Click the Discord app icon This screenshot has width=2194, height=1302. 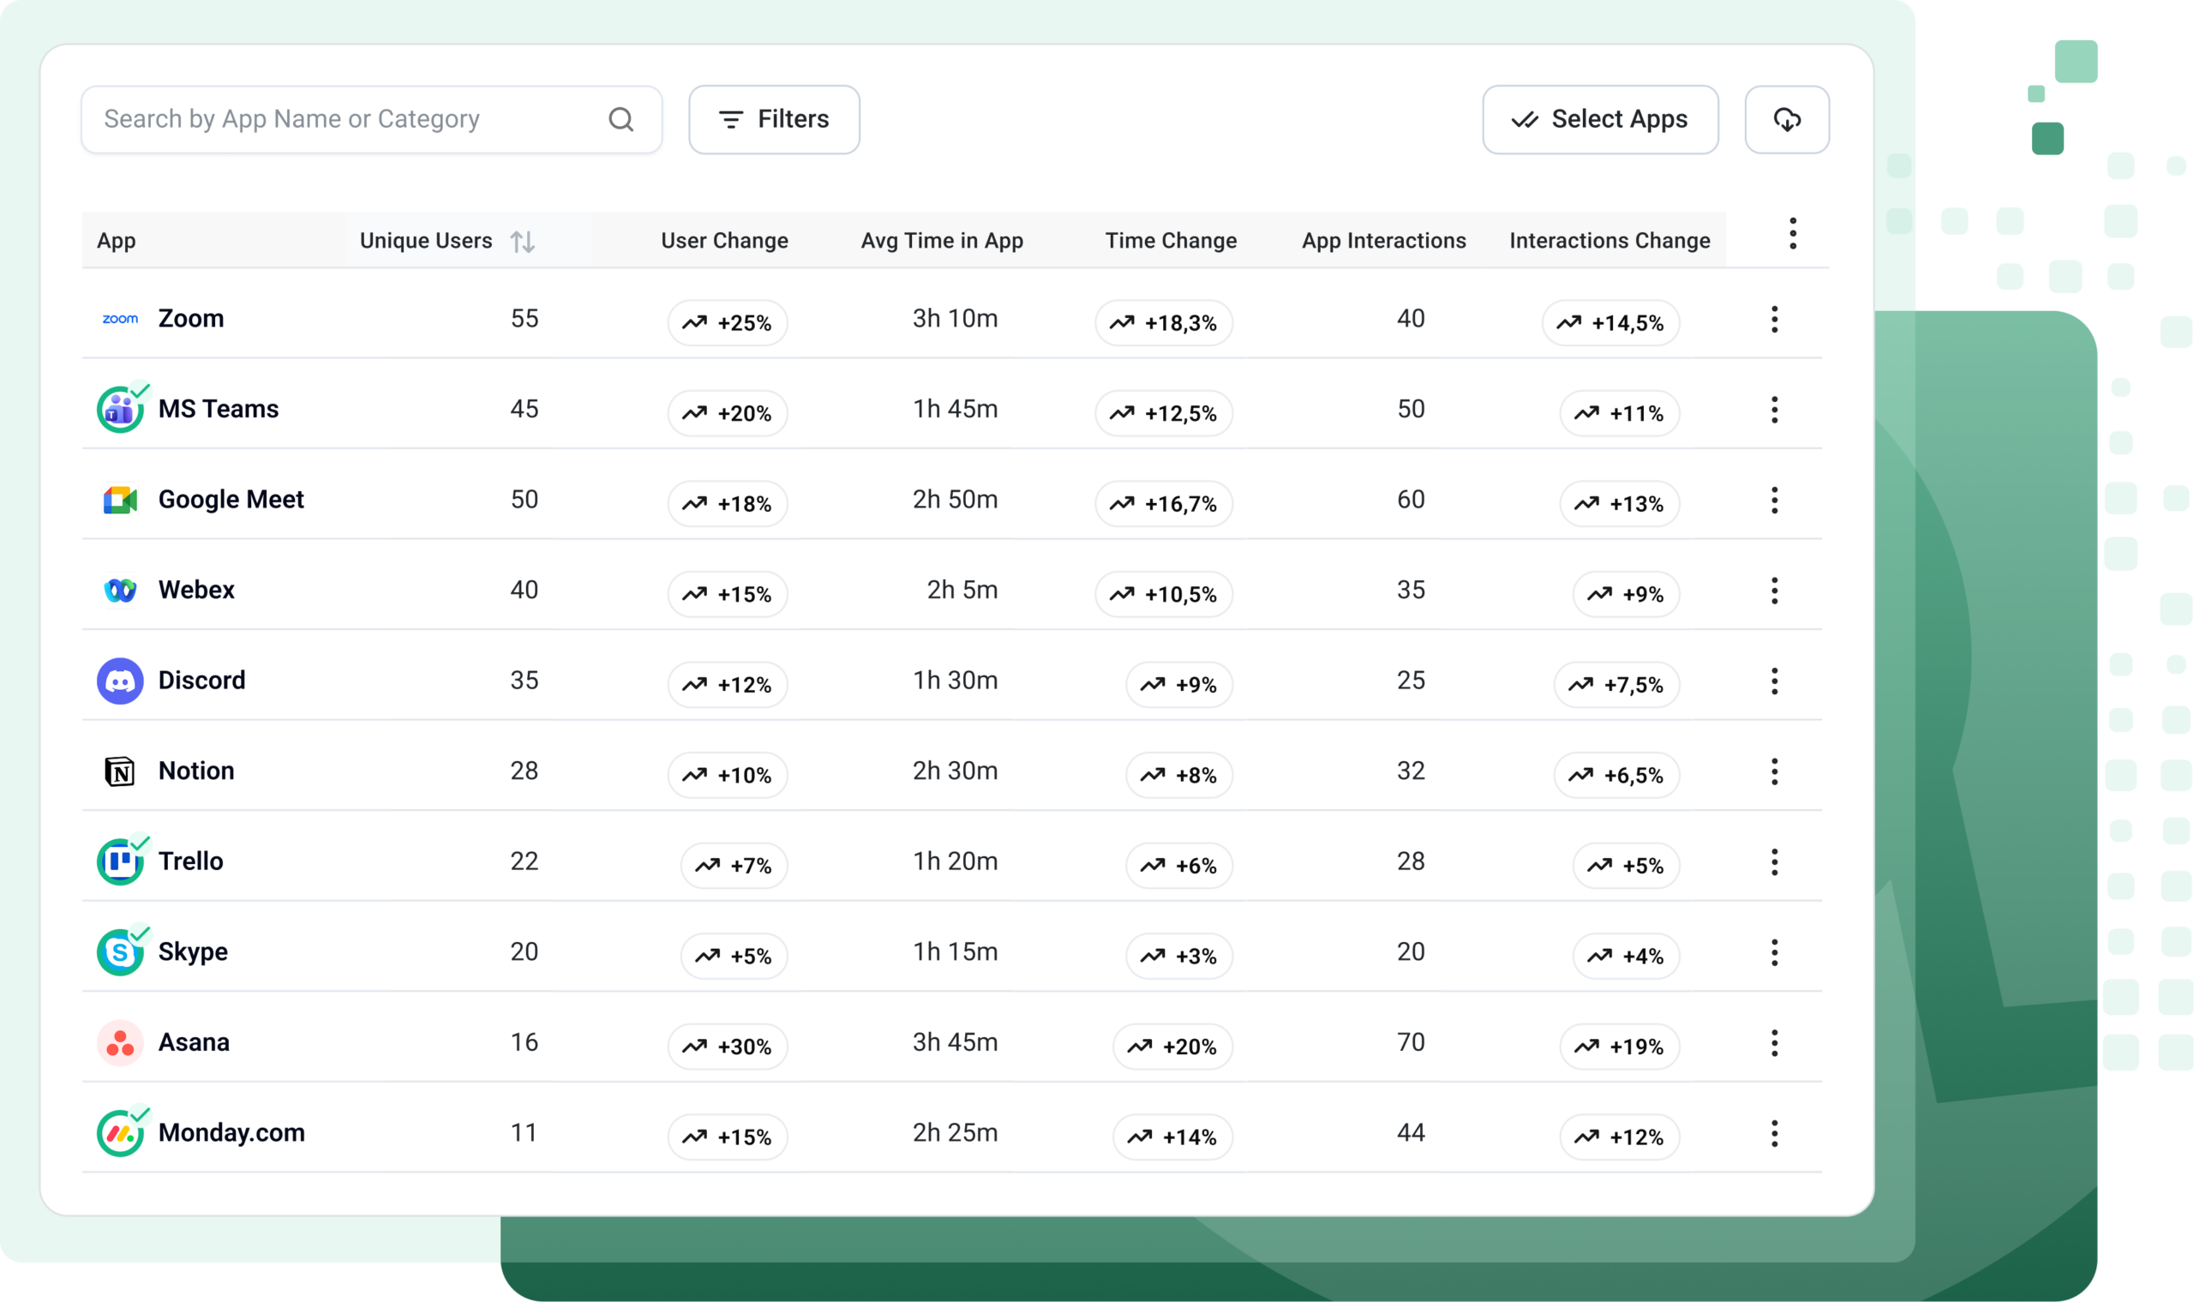120,681
